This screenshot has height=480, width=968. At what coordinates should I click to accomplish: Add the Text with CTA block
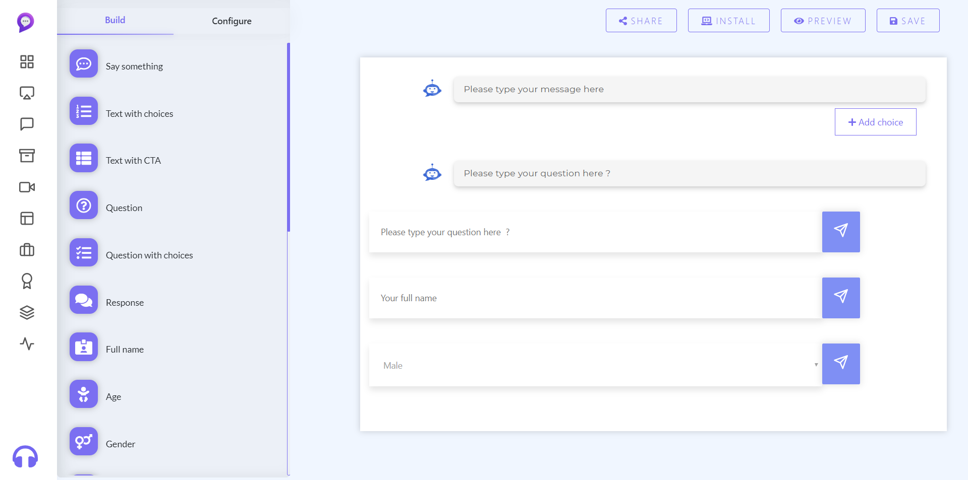pyautogui.click(x=83, y=158)
